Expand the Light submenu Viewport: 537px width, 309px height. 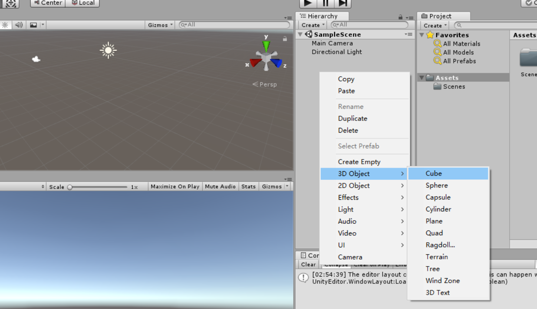365,209
